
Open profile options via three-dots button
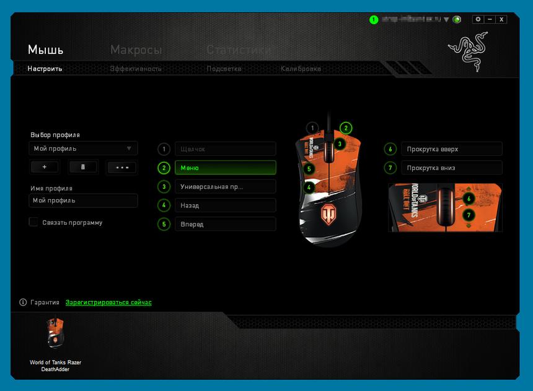coord(121,167)
